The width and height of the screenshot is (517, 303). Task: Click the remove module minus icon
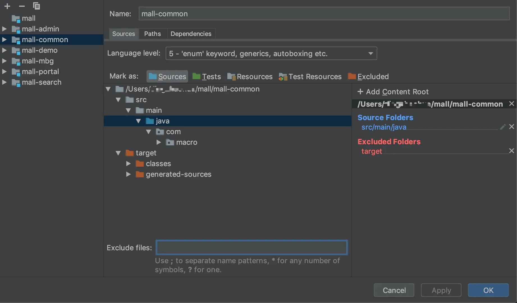22,6
